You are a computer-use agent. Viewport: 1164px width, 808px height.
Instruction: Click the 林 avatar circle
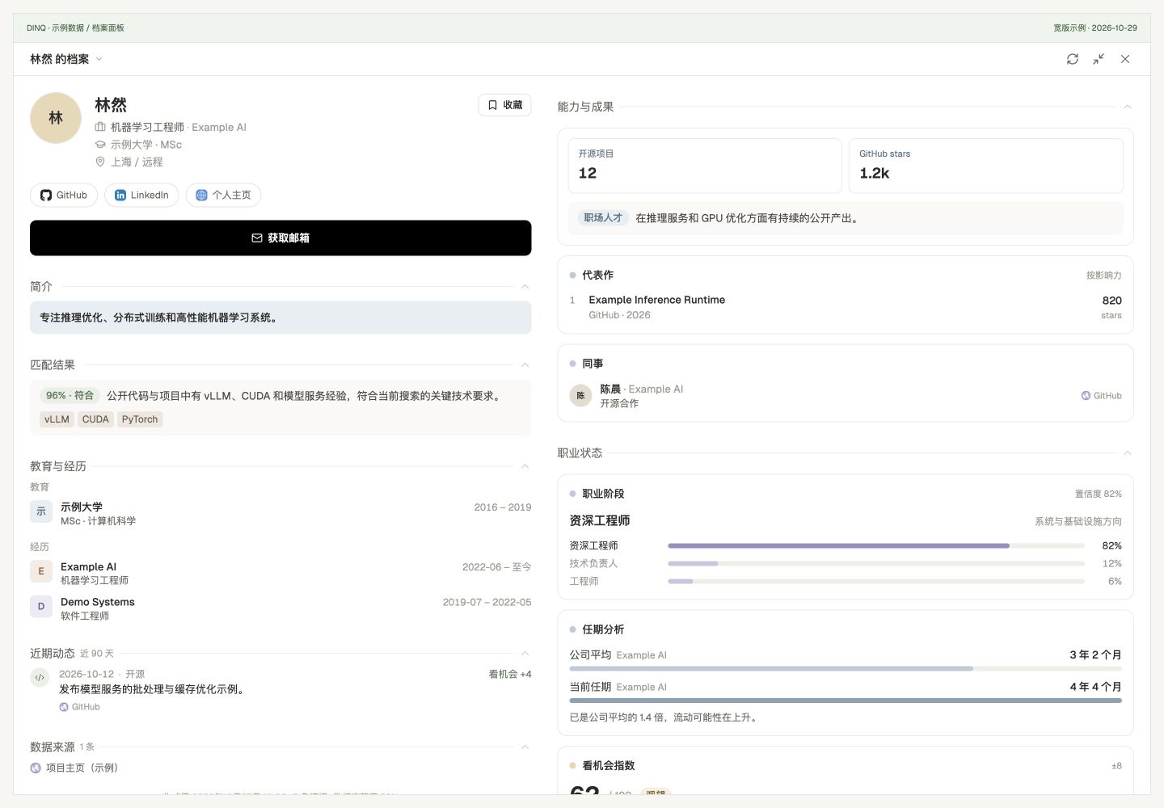[x=56, y=118]
